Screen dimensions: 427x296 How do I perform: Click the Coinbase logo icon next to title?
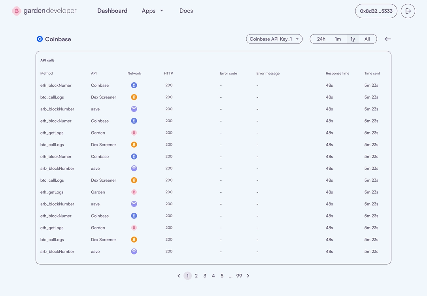pos(40,39)
